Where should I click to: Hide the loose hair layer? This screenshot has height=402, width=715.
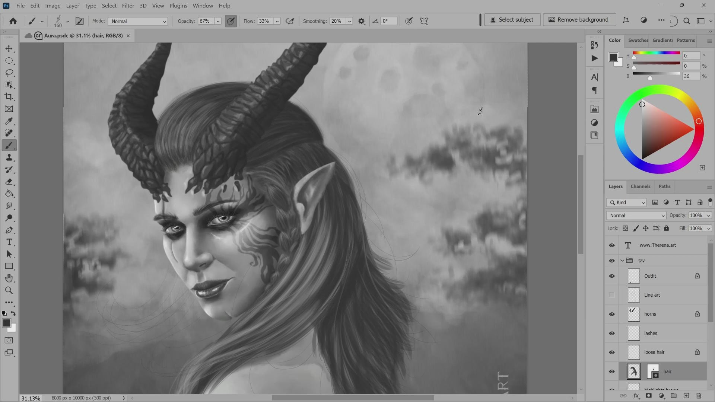[612, 352]
